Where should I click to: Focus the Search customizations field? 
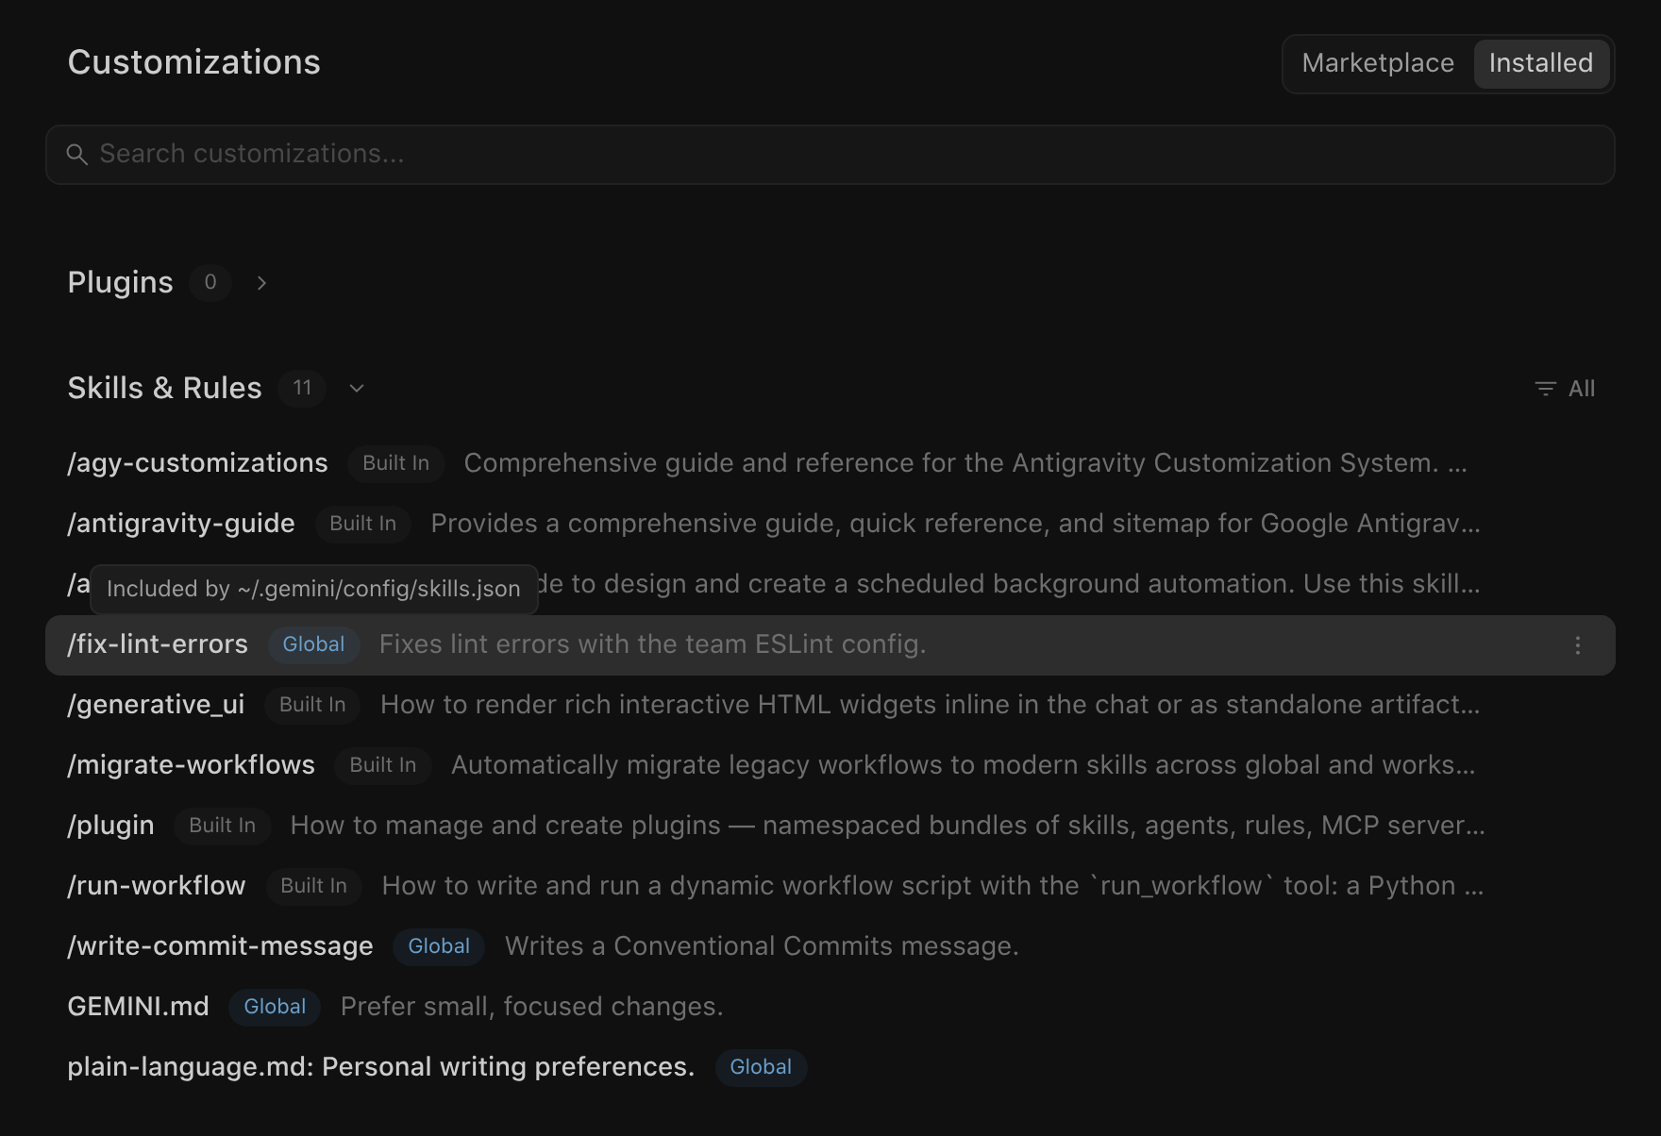point(830,155)
